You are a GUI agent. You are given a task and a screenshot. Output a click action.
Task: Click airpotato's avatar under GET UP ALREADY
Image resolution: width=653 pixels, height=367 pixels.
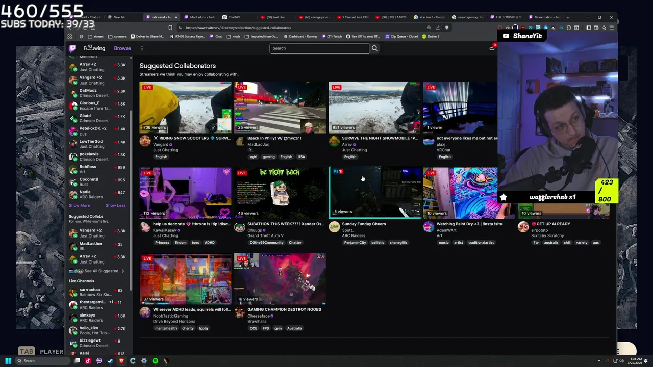523,227
